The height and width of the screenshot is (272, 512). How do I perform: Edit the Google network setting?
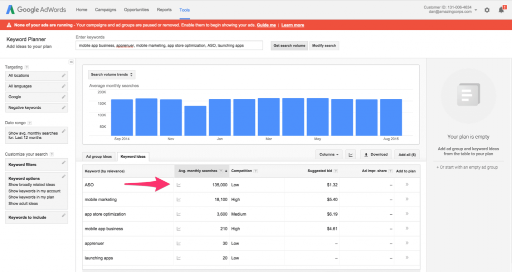(63, 97)
